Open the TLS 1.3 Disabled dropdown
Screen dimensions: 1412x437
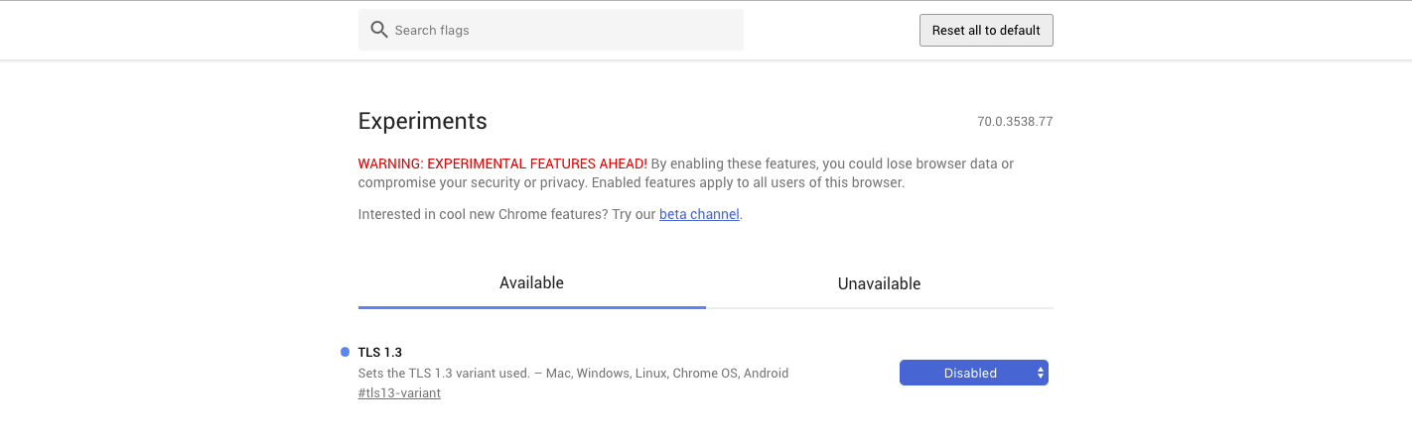(x=974, y=373)
